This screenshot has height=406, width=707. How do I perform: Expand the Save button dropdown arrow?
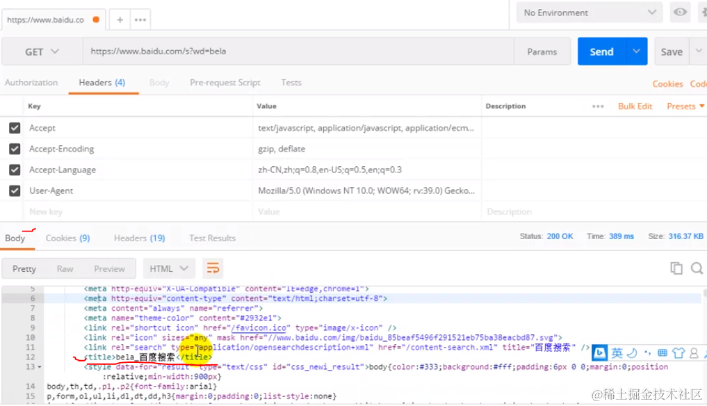699,51
